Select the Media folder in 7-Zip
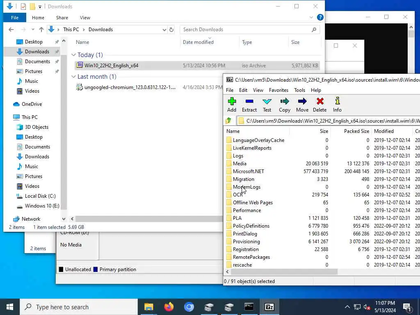Image resolution: width=420 pixels, height=315 pixels. (240, 164)
